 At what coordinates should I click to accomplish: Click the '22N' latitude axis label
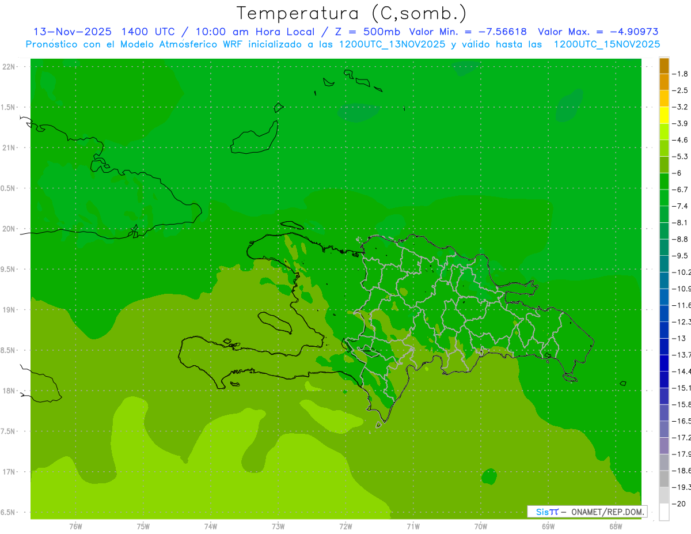9,66
